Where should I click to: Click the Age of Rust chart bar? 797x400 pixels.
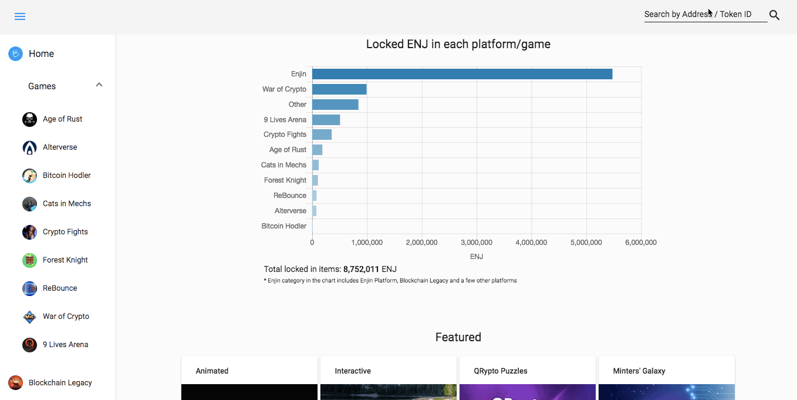point(317,150)
